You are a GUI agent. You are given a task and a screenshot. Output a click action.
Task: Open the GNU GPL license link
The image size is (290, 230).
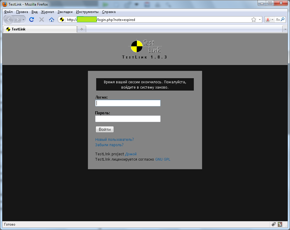click(163, 159)
